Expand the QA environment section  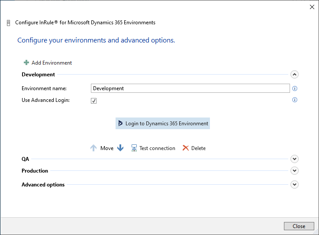[x=294, y=159]
